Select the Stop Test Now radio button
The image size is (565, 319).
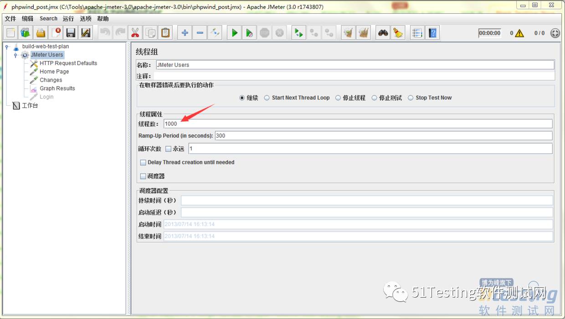click(x=411, y=98)
